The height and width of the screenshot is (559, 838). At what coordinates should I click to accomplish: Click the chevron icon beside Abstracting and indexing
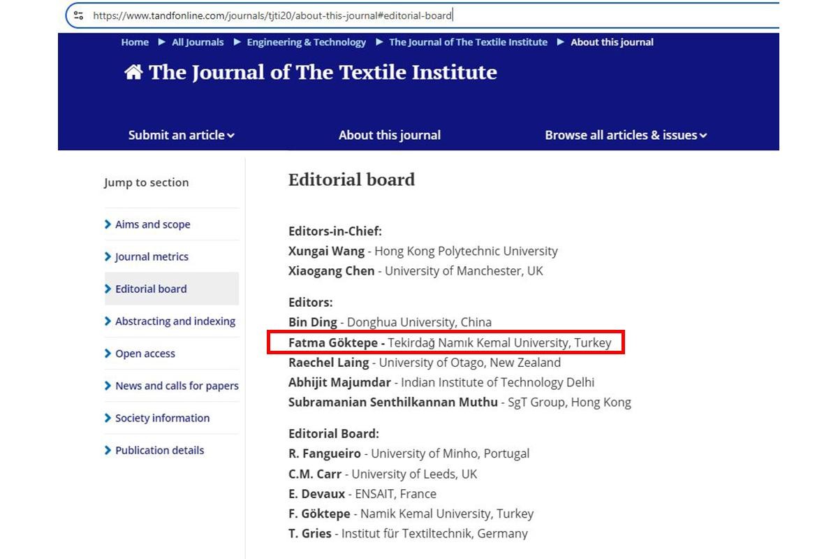pyautogui.click(x=108, y=321)
